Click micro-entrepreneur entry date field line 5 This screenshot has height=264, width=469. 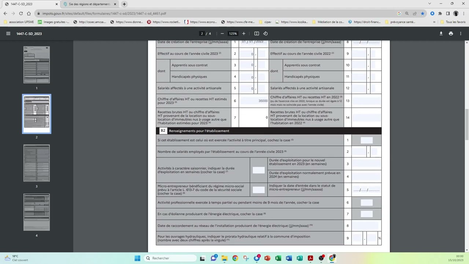(x=366, y=190)
